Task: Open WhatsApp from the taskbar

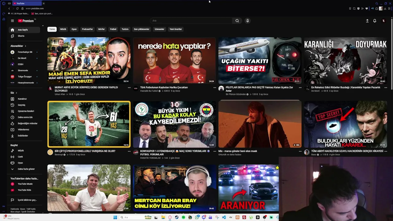Action: pyautogui.click(x=197, y=217)
